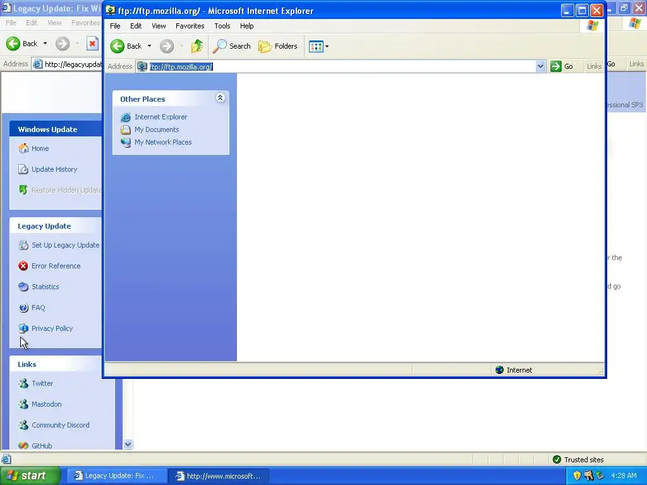Viewport: 647px width, 485px height.
Task: Click the My Network Places globe icon
Action: [126, 142]
